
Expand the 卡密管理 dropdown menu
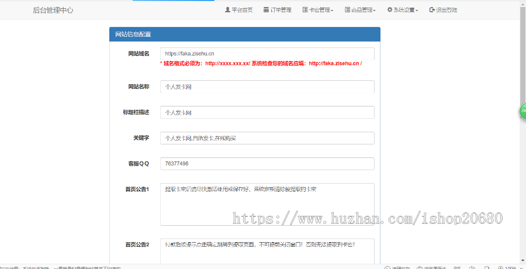point(318,10)
